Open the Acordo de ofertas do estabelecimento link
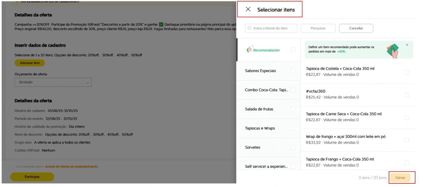 pos(71,167)
